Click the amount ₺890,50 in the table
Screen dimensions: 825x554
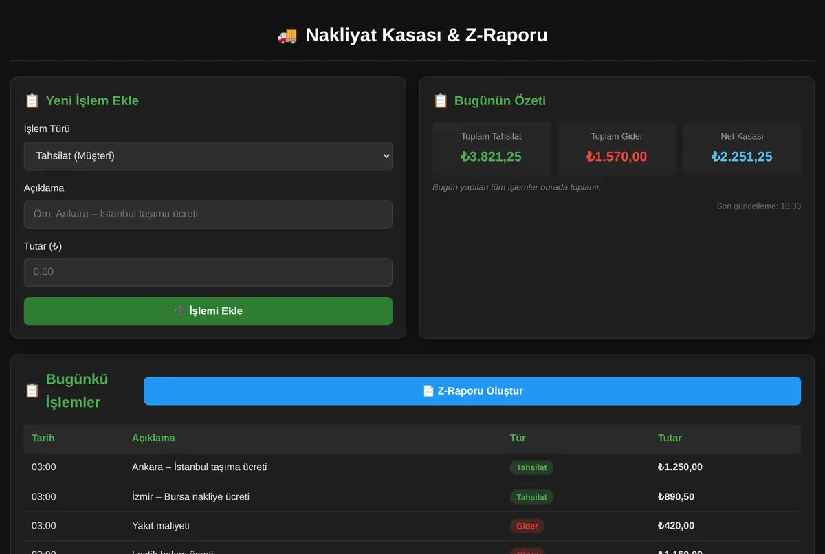(x=676, y=497)
